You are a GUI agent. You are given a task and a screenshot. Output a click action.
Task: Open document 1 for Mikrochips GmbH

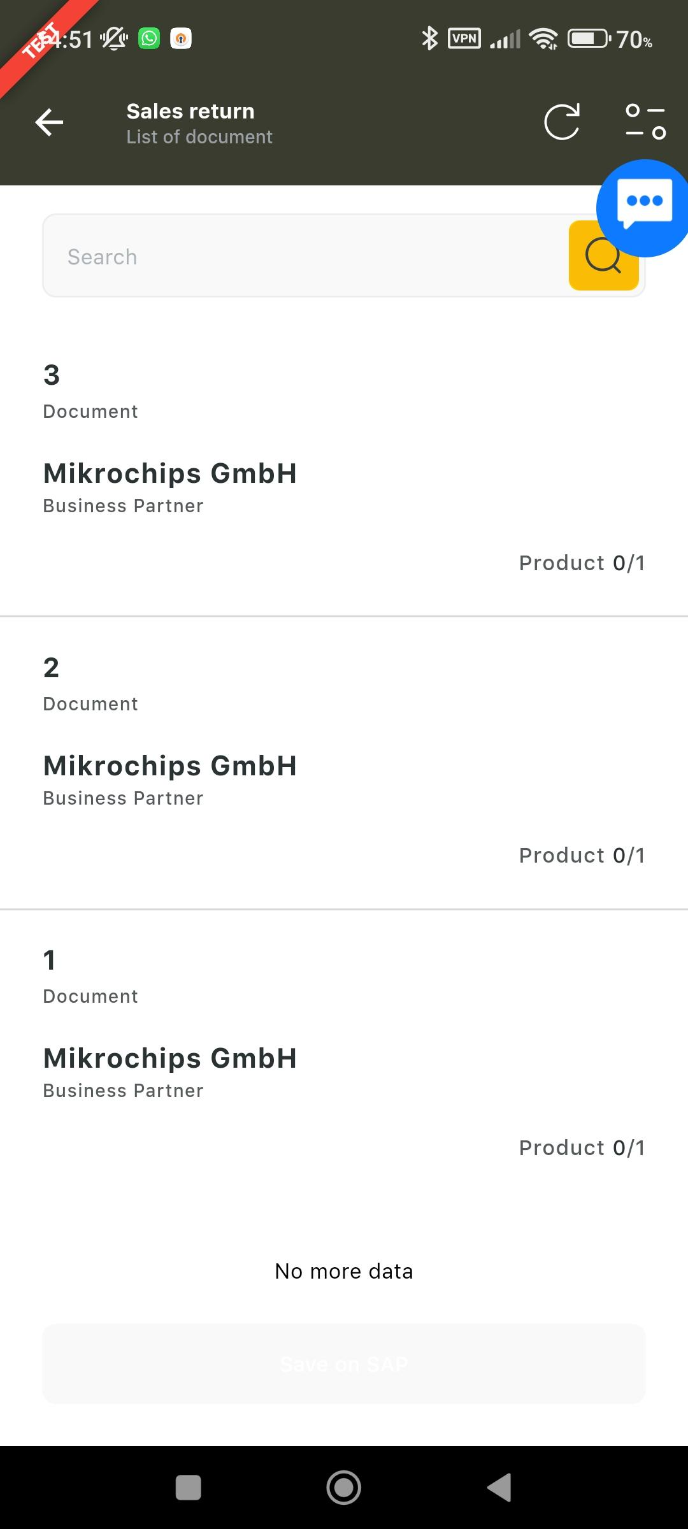click(170, 1058)
